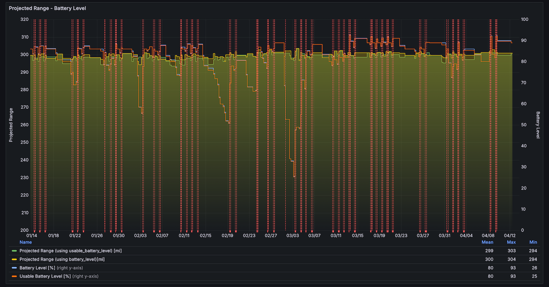Click the first annotation marker at far left
This screenshot has width=549, height=287.
pyautogui.click(x=34, y=231)
